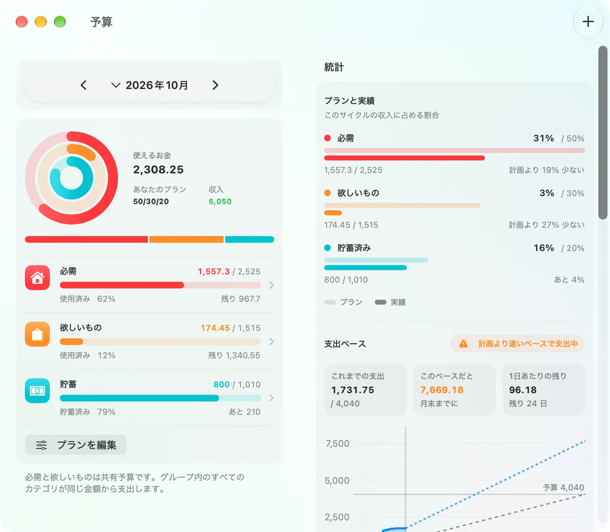
Task: Click the 欲しいもの progress bar in category list
Action: click(x=160, y=342)
